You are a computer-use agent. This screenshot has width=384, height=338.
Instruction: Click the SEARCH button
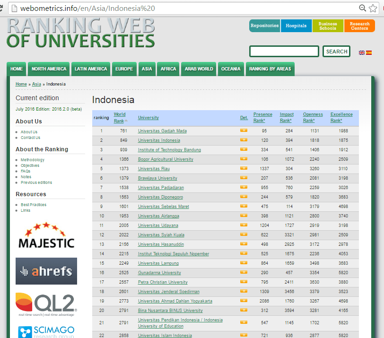tap(337, 52)
